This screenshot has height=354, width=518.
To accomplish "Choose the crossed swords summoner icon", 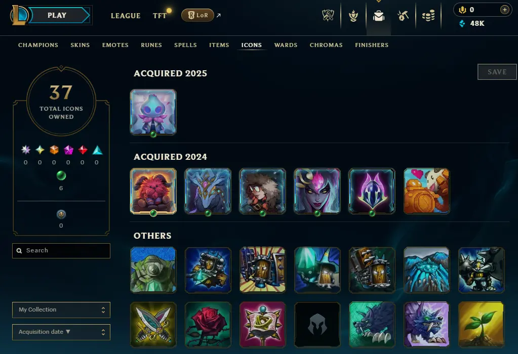I will [x=153, y=325].
